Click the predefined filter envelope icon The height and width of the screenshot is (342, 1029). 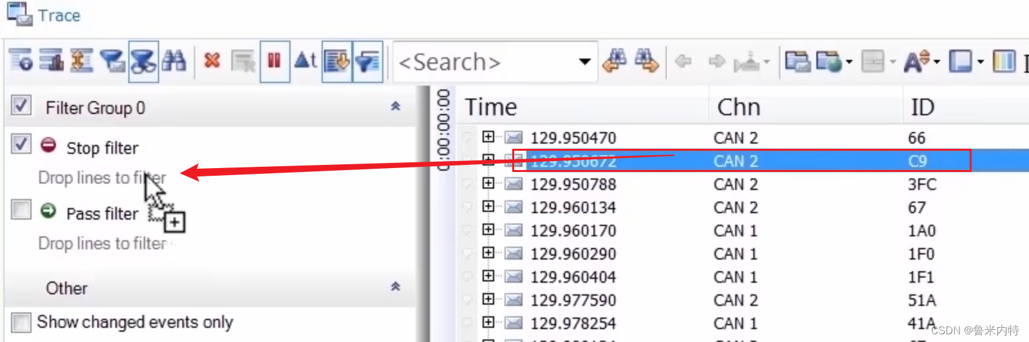113,61
